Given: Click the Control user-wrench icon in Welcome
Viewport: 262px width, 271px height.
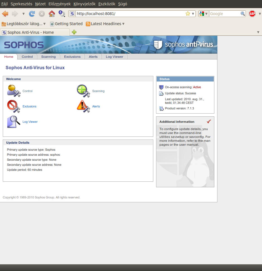Looking at the screenshot, I should point(14,91).
